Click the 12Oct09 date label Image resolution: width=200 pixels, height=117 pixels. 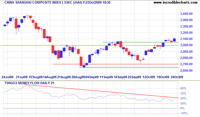coord(149,77)
